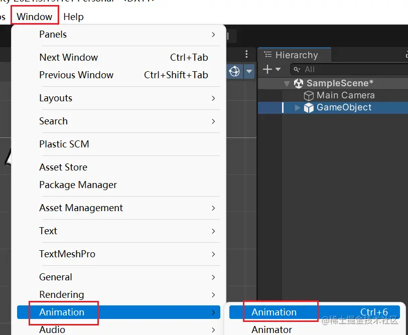Open the gizmos dropdown arrow

249,72
